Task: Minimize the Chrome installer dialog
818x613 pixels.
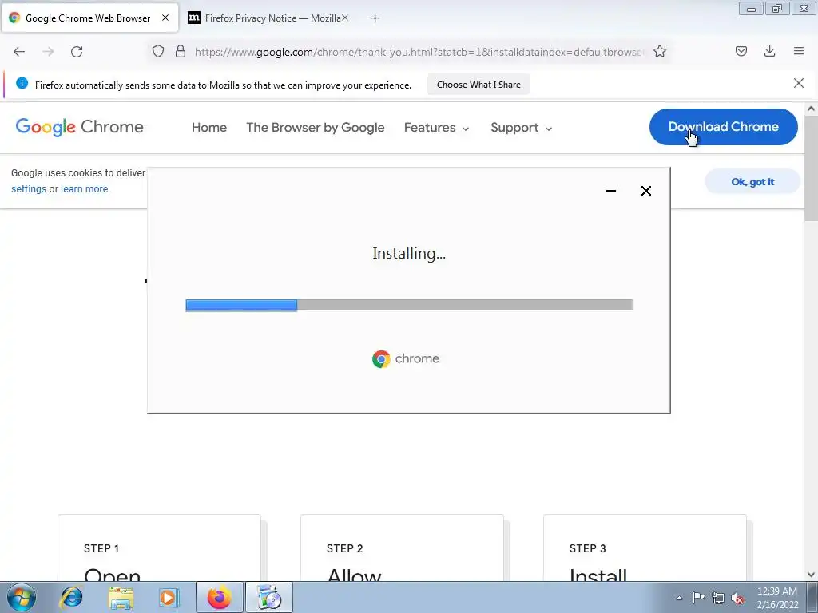Action: point(611,191)
